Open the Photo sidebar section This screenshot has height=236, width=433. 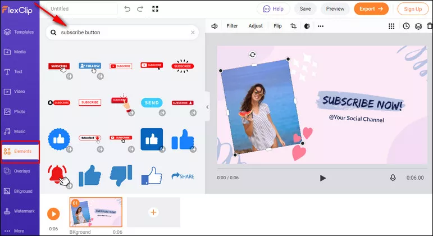point(15,112)
